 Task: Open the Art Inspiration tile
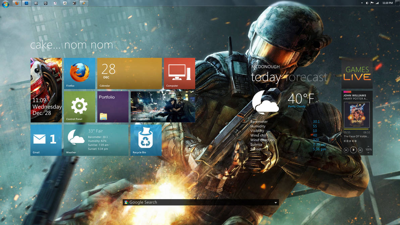[162, 106]
